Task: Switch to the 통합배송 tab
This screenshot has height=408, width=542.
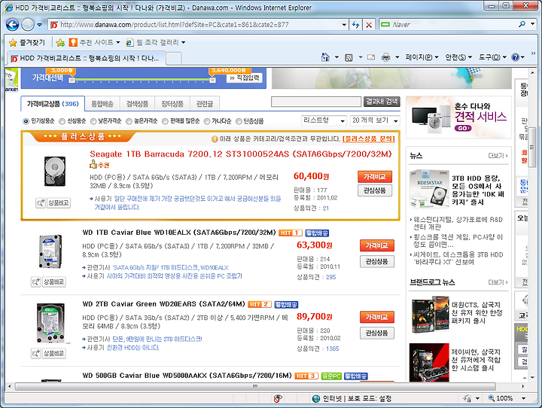Action: [x=102, y=104]
